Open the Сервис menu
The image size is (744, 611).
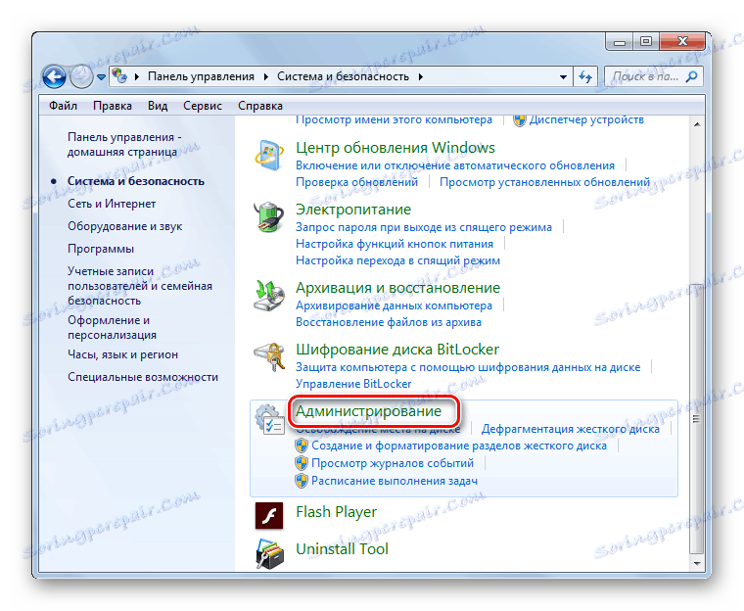tap(203, 106)
